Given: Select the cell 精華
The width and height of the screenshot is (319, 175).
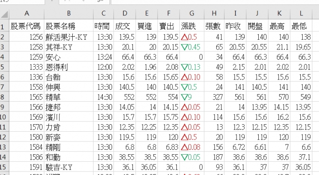Looking at the screenshot, I should point(69,97).
